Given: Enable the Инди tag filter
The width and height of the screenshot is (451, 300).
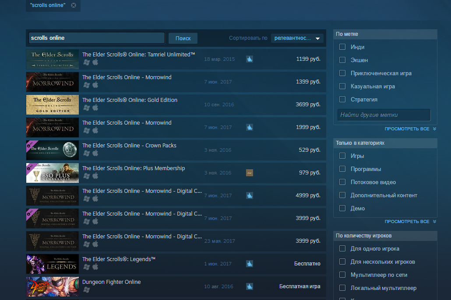Looking at the screenshot, I should coord(342,47).
